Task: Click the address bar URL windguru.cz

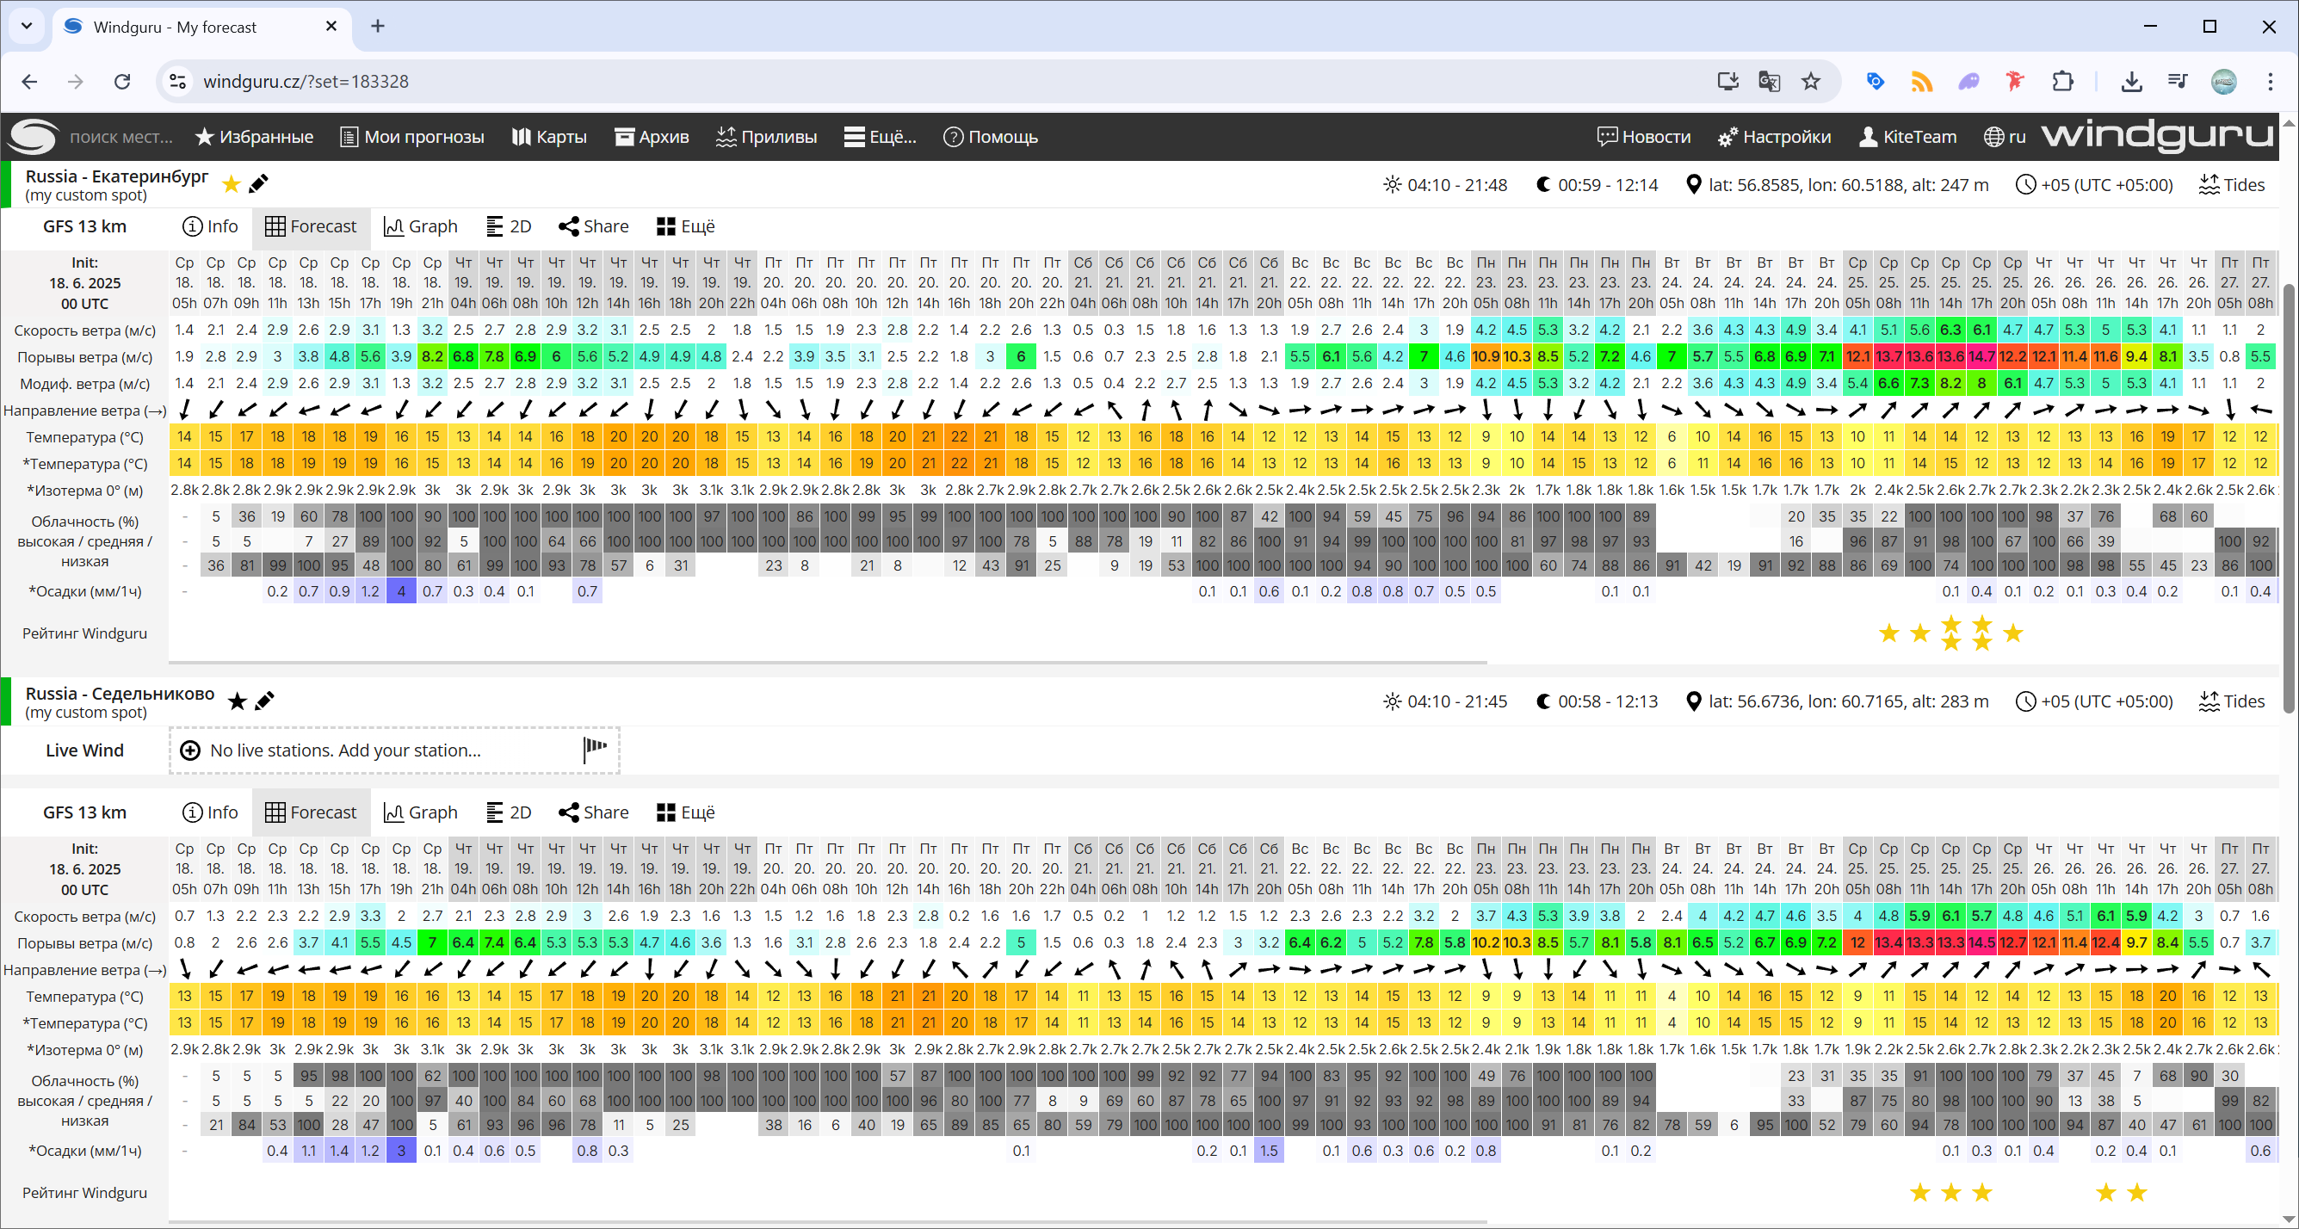Action: 306,81
